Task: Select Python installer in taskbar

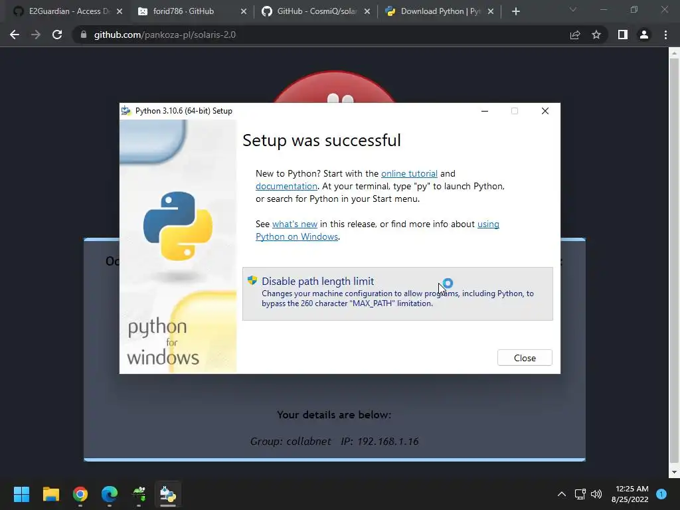Action: pyautogui.click(x=168, y=494)
